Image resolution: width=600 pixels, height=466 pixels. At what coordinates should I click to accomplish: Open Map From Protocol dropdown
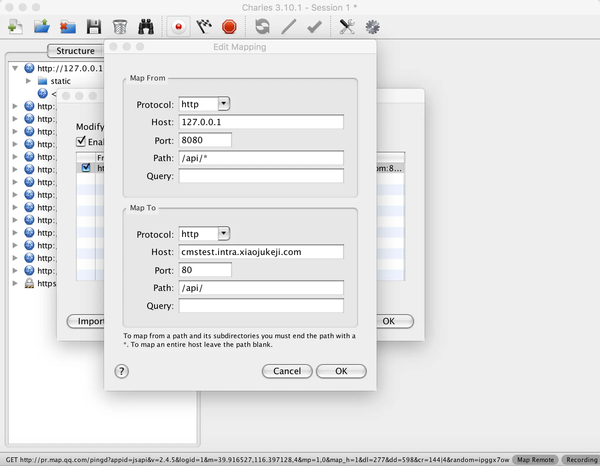224,104
